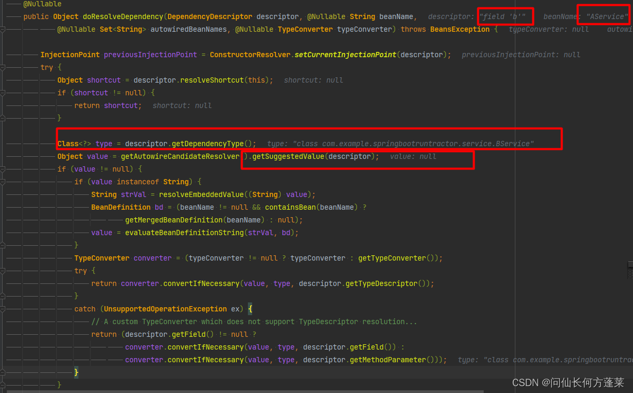633x393 pixels.
Task: Click the containsBean method call
Action: click(290, 208)
